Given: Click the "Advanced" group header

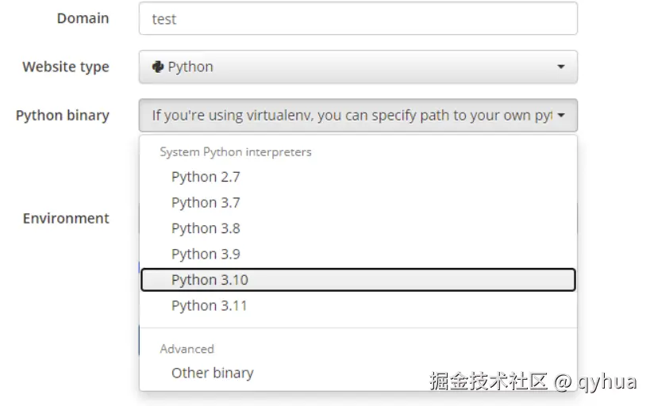Looking at the screenshot, I should [187, 349].
